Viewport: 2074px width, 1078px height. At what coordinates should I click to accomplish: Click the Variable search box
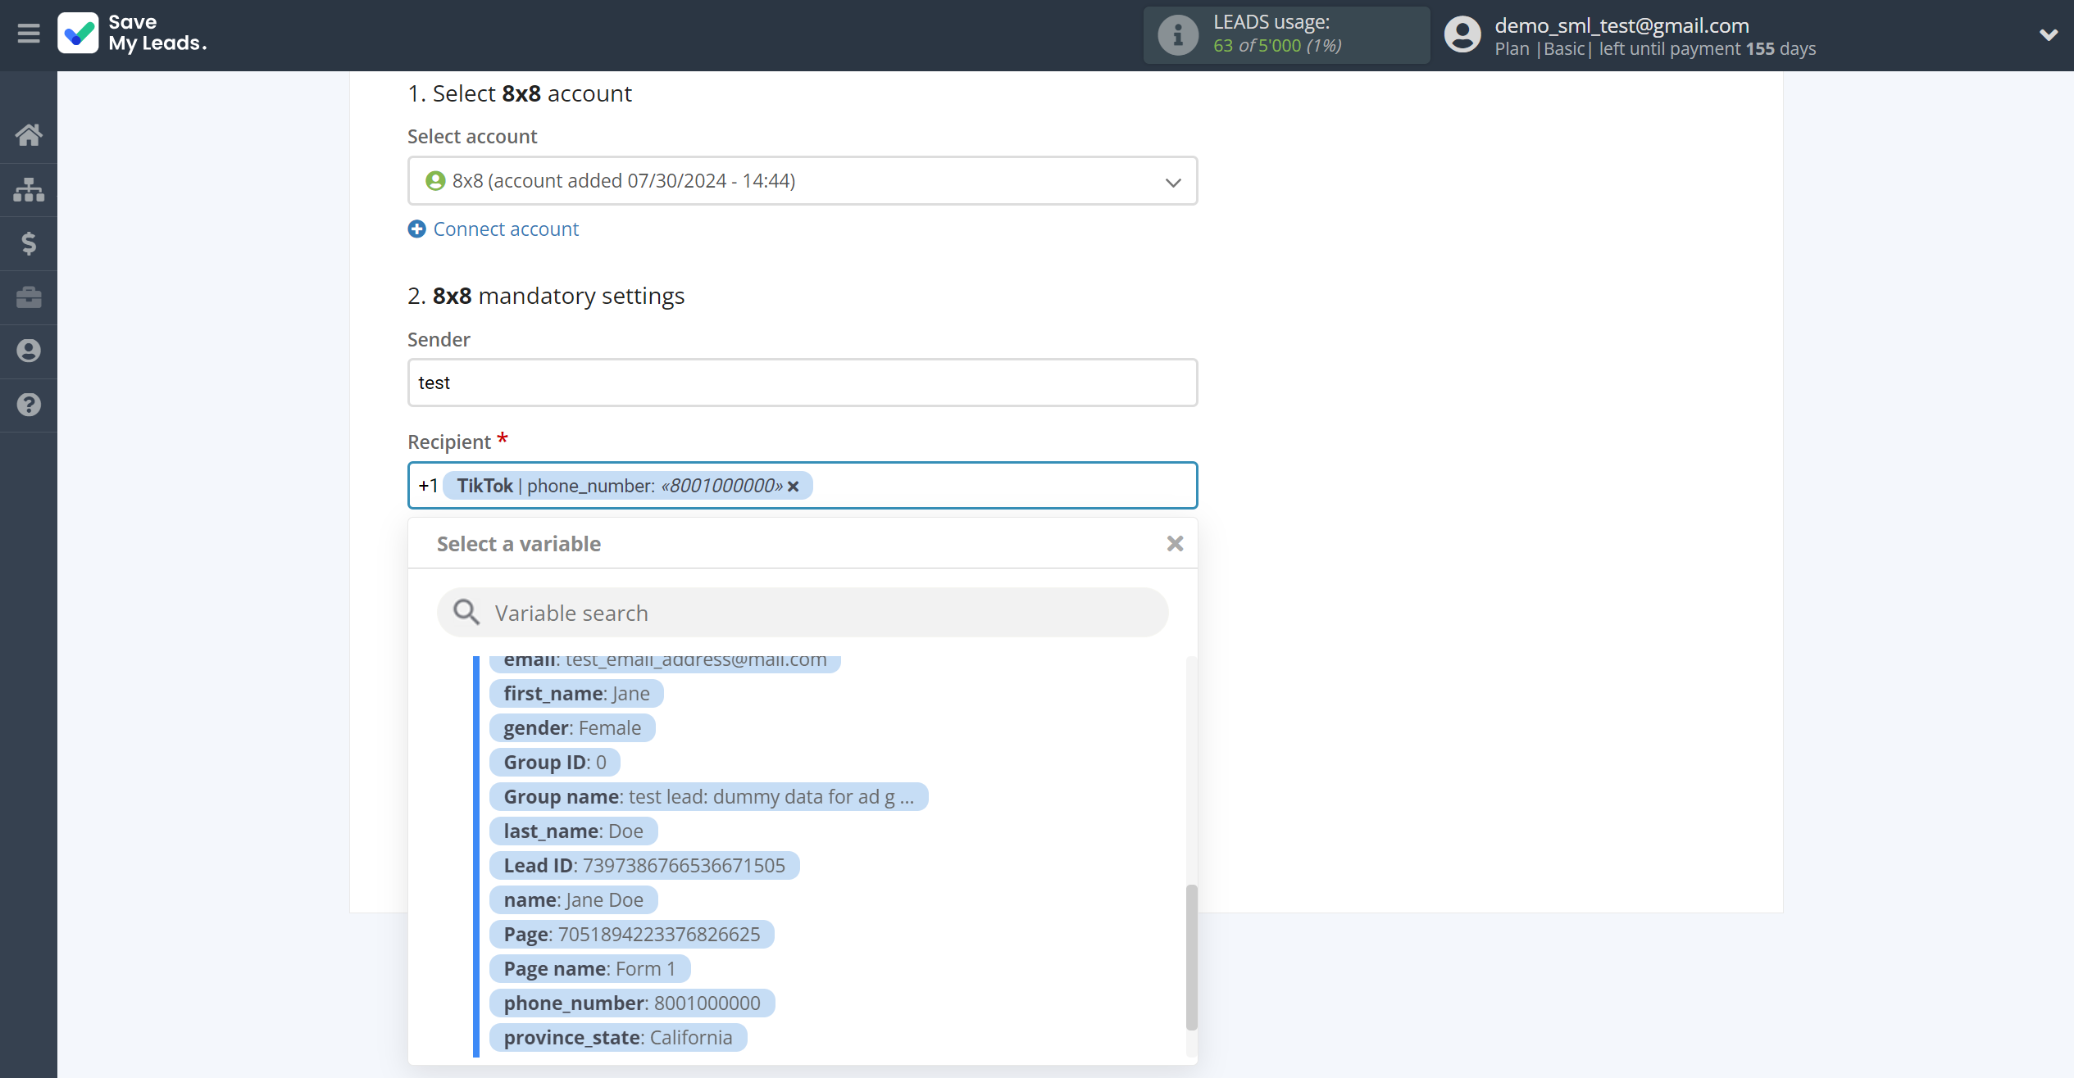pyautogui.click(x=803, y=613)
